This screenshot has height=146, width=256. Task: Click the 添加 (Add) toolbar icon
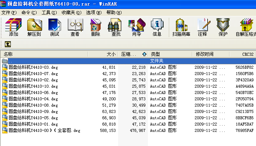pos(13,25)
